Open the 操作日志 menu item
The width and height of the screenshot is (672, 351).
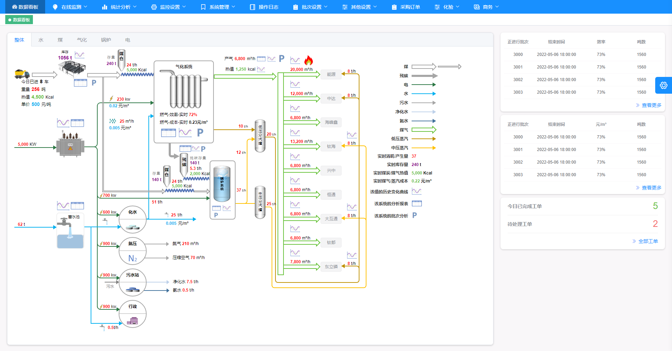point(264,7)
